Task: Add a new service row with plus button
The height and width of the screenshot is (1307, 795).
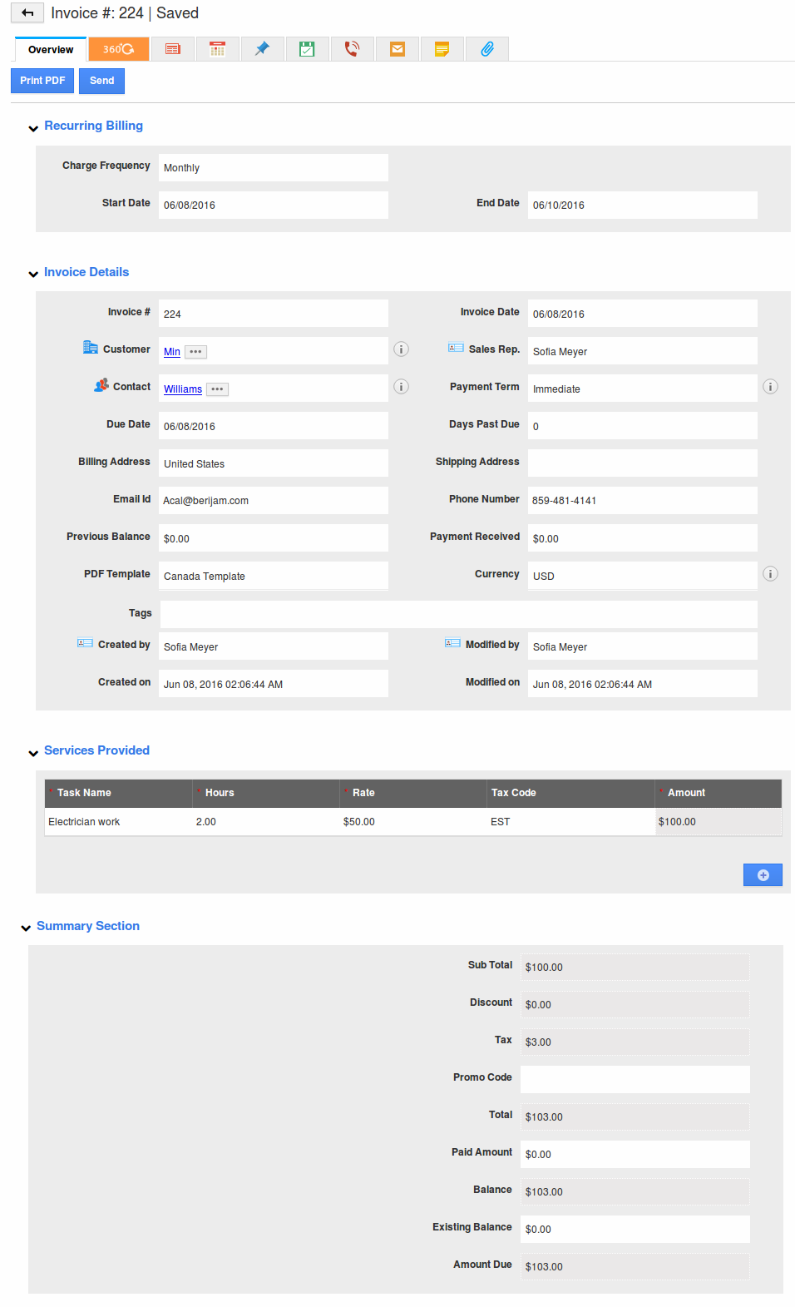Action: pyautogui.click(x=763, y=875)
